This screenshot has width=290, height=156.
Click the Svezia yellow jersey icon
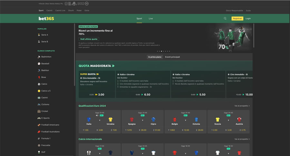coord(217,119)
